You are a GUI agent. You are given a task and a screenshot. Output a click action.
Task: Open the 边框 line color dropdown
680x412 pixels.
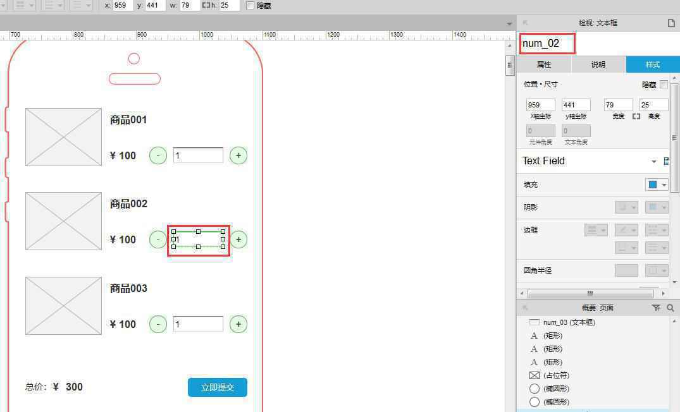[x=626, y=230]
